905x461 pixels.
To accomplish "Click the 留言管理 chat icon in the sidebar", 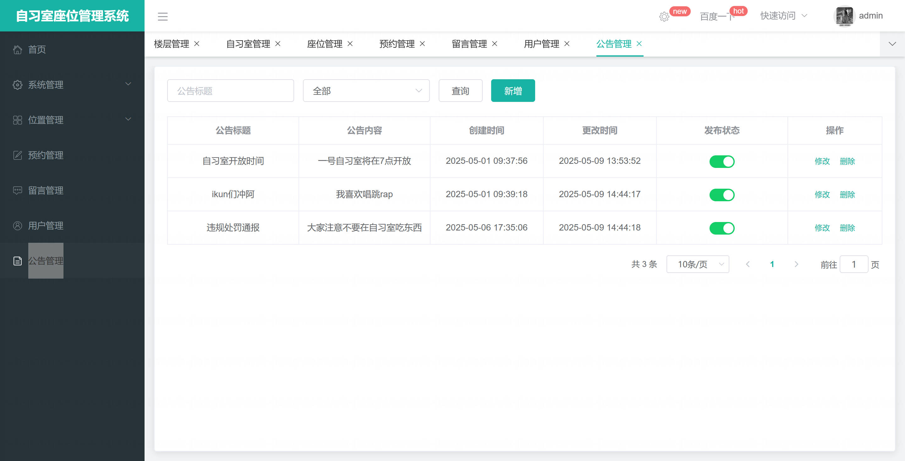I will coord(18,190).
